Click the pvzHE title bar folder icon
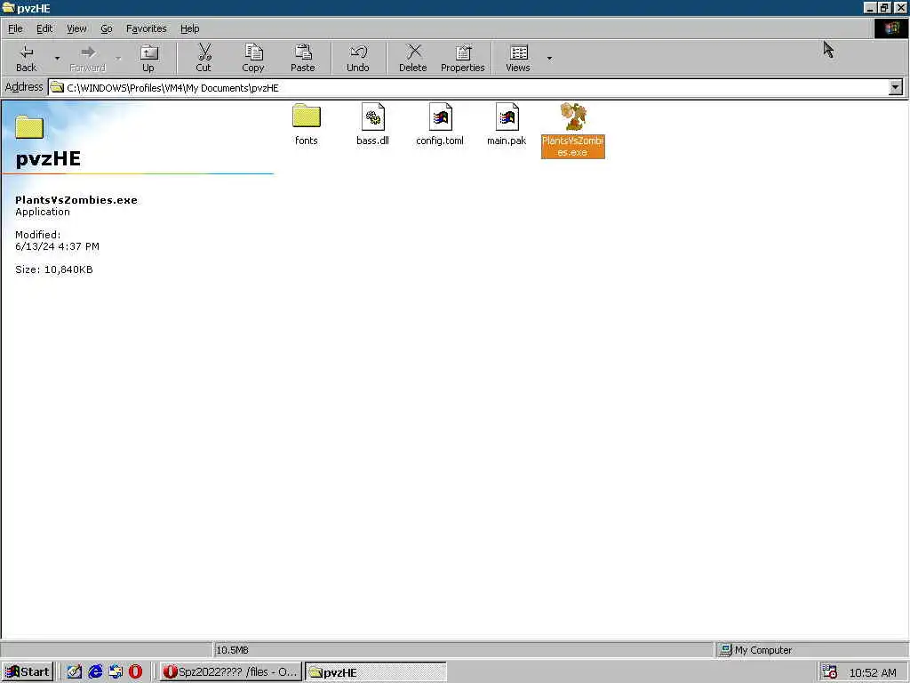910x683 pixels. click(x=8, y=7)
